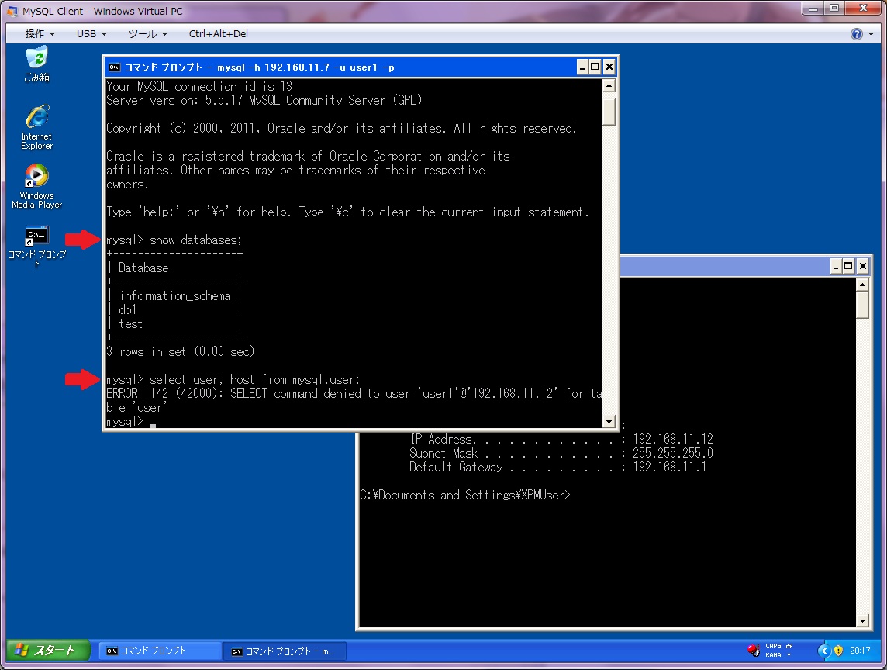Viewport: 887px width, 670px height.
Task: Click "Your MySQL connection id is 13" line
Action: coord(199,86)
